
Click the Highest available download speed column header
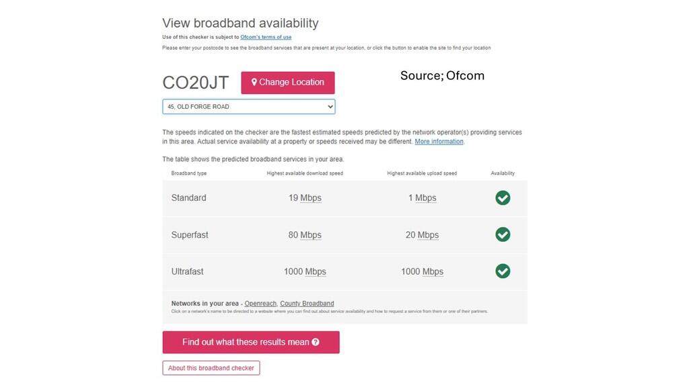[x=305, y=173]
